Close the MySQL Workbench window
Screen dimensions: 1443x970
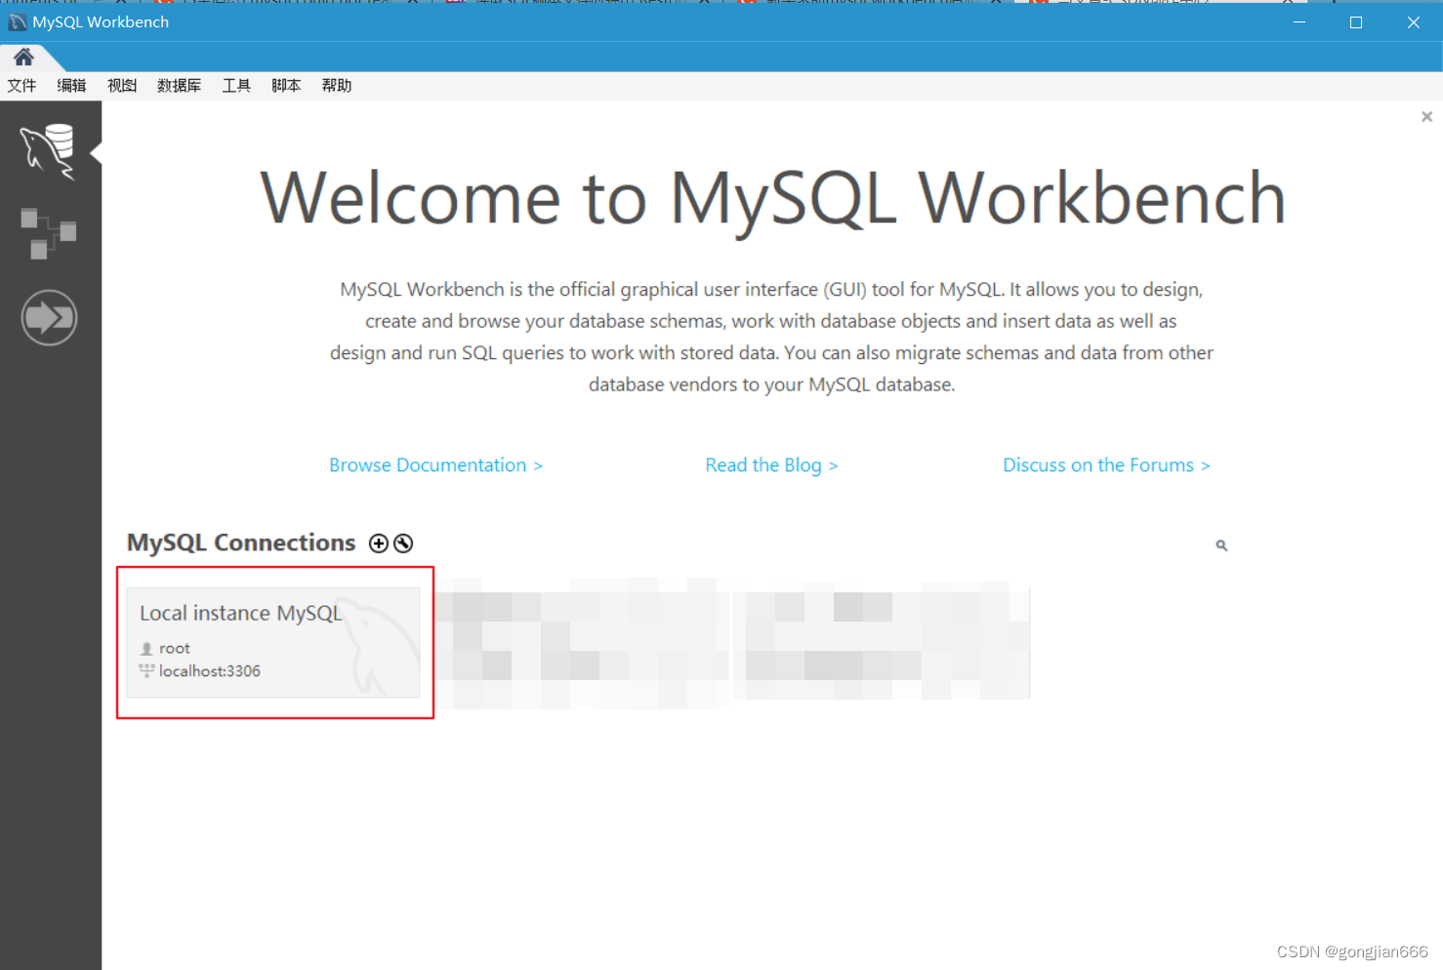pos(1413,22)
